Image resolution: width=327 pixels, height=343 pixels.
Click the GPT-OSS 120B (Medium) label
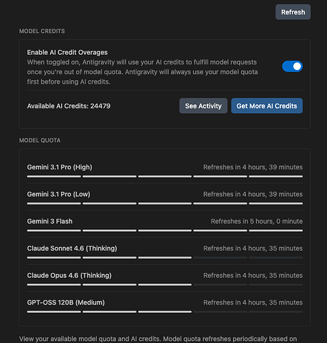click(x=66, y=303)
